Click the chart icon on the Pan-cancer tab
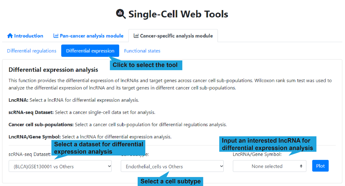This screenshot has width=345, height=186. (x=56, y=36)
